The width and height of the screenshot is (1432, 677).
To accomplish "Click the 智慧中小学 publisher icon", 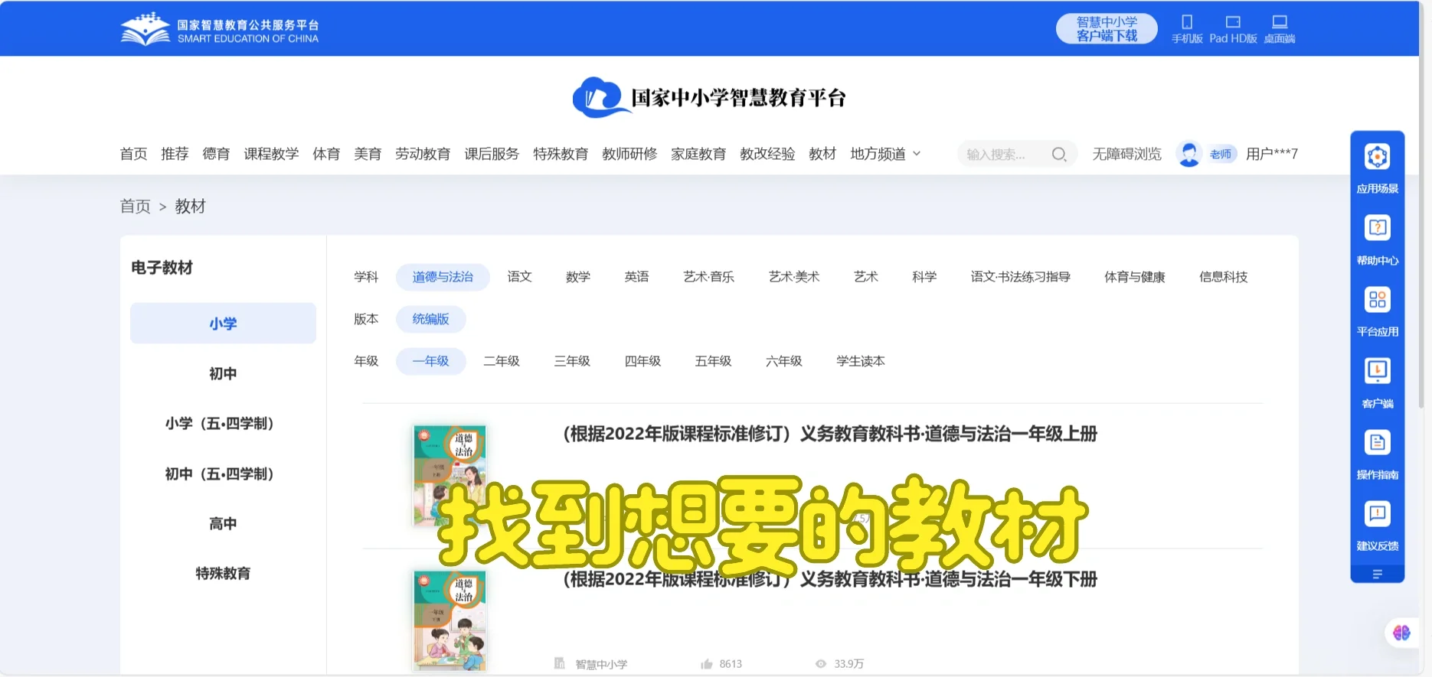I will (560, 664).
